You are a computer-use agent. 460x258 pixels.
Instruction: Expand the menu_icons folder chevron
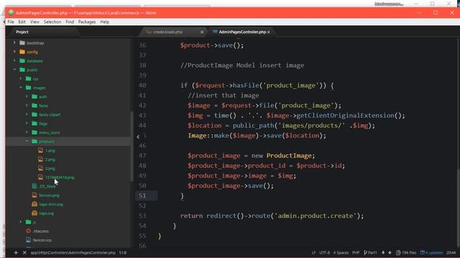click(x=27, y=132)
